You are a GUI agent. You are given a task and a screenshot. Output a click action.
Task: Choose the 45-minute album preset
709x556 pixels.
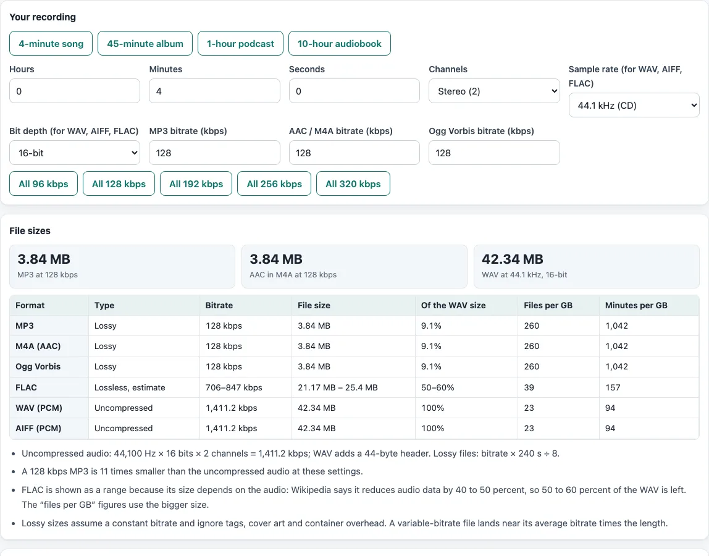pos(145,43)
